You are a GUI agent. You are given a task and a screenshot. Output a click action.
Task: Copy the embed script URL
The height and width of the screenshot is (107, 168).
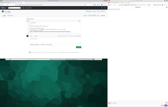[98, 16]
